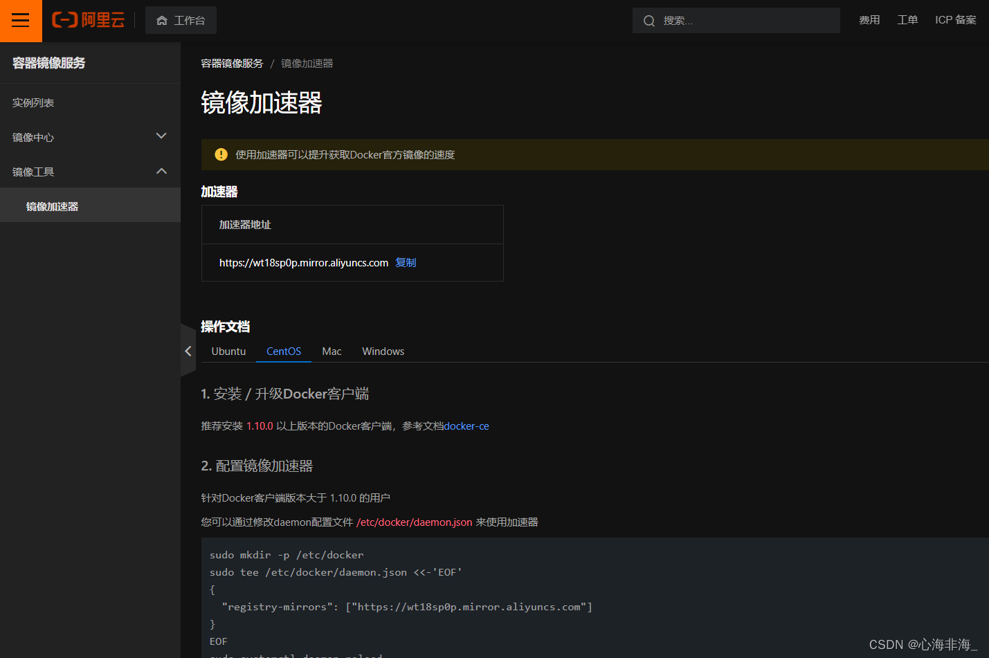This screenshot has height=658, width=989.
Task: Open the 工单 menu
Action: pyautogui.click(x=907, y=20)
